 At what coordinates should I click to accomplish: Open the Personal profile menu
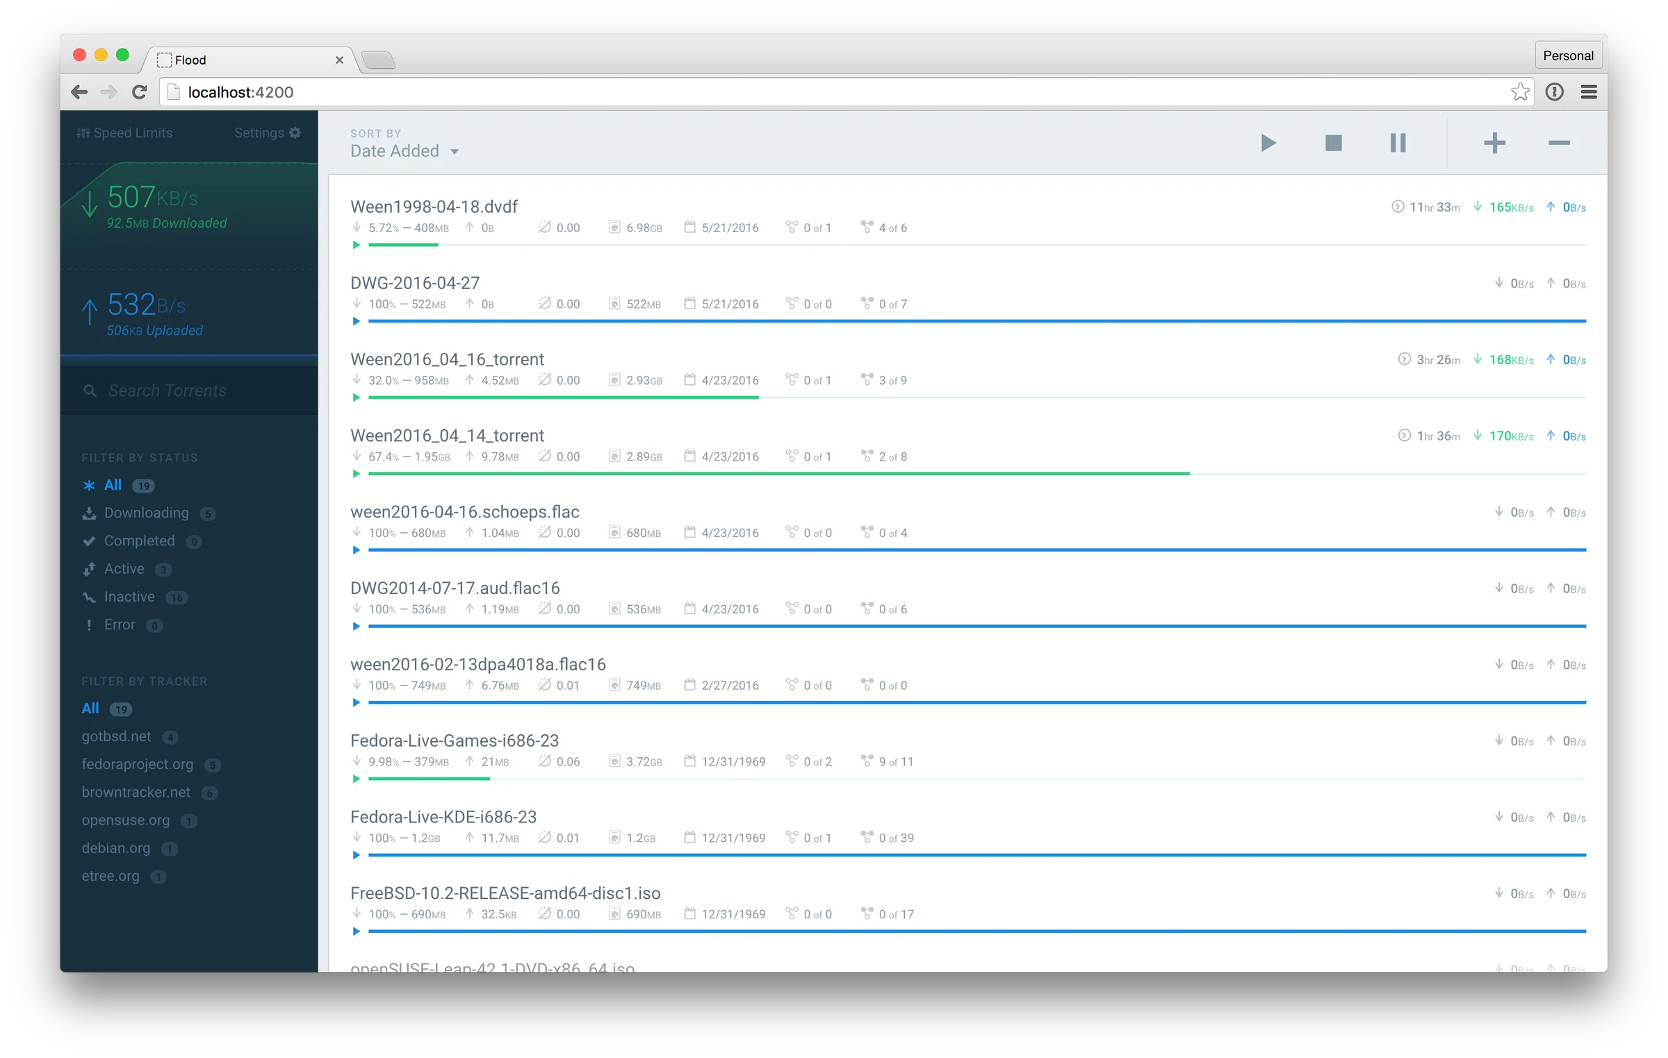click(1568, 55)
